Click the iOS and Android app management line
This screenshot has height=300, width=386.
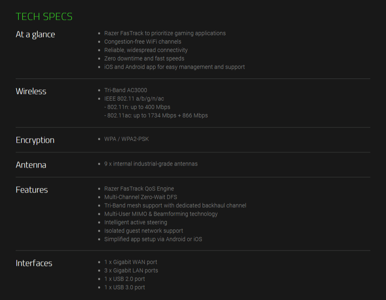coord(175,67)
